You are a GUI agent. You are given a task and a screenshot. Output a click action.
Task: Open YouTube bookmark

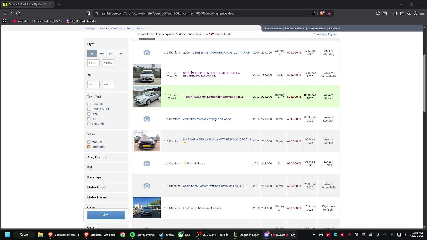[21, 21]
